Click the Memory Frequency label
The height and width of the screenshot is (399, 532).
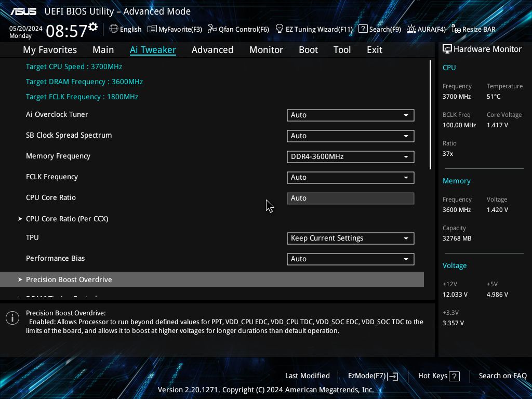click(58, 156)
